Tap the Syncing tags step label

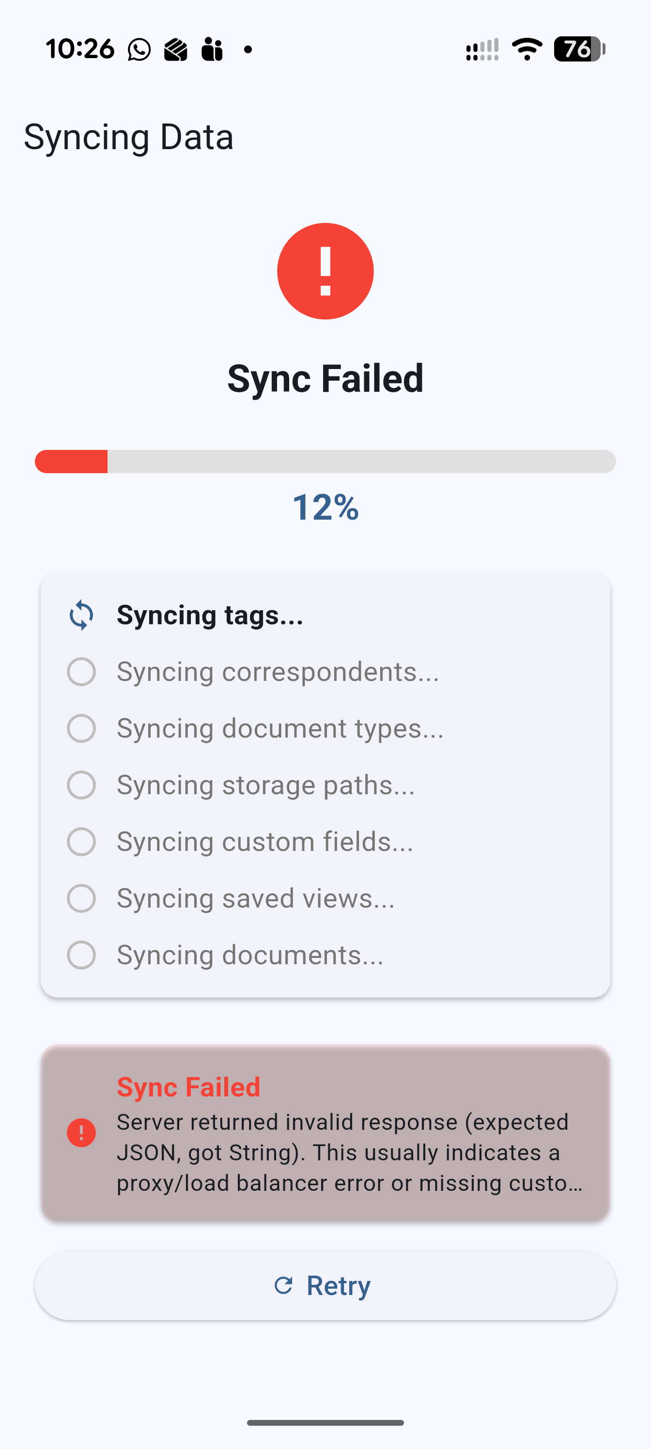[x=209, y=615]
